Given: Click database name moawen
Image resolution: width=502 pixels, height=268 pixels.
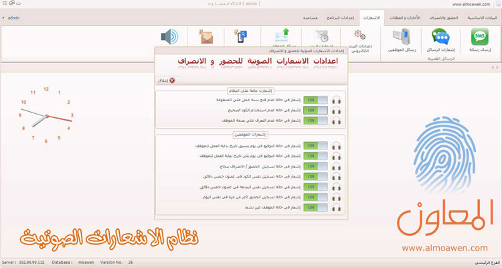Looking at the screenshot, I should (x=86, y=262).
